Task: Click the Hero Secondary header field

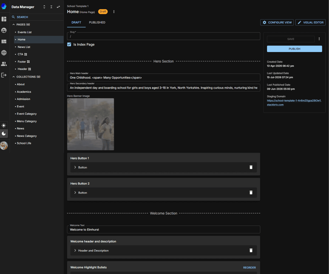Action: tap(163, 88)
